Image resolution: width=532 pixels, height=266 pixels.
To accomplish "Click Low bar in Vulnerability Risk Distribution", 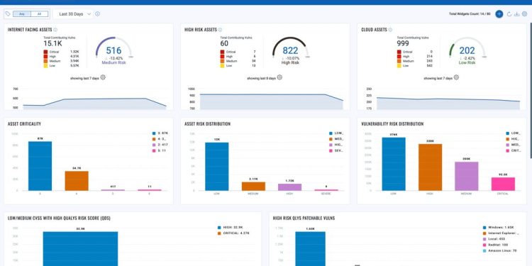I will pos(394,164).
